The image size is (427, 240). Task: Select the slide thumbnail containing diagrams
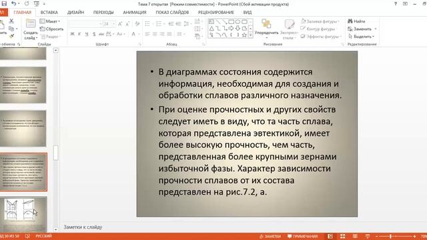tap(23, 215)
